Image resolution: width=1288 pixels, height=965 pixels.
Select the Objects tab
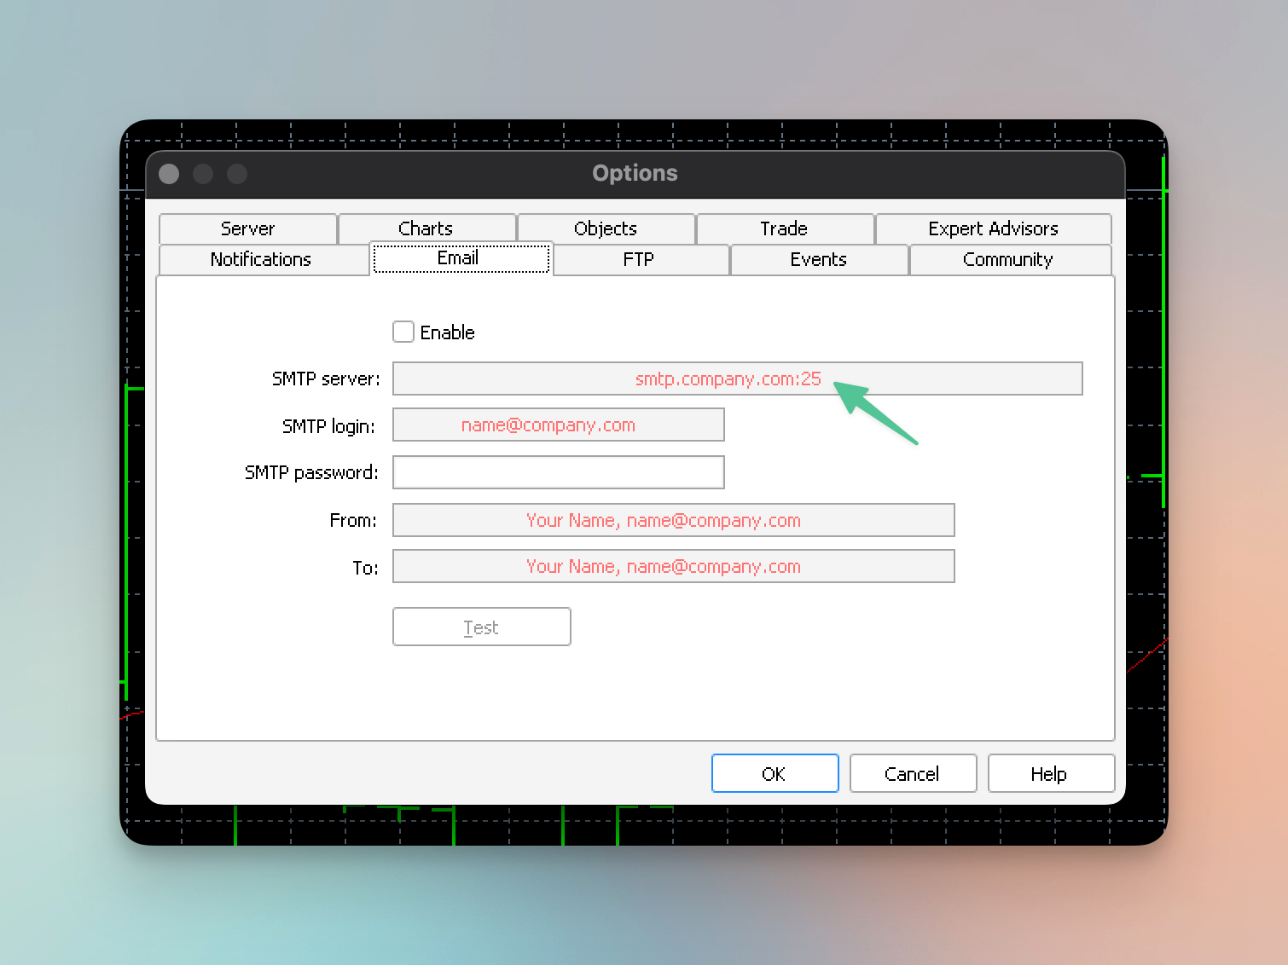tap(606, 228)
